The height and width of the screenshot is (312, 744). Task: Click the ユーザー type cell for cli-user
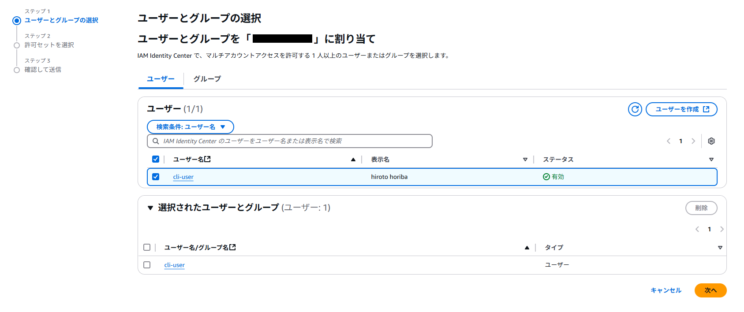click(557, 265)
